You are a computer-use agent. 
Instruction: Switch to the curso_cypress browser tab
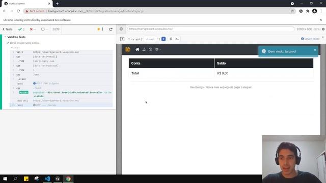pyautogui.click(x=27, y=4)
